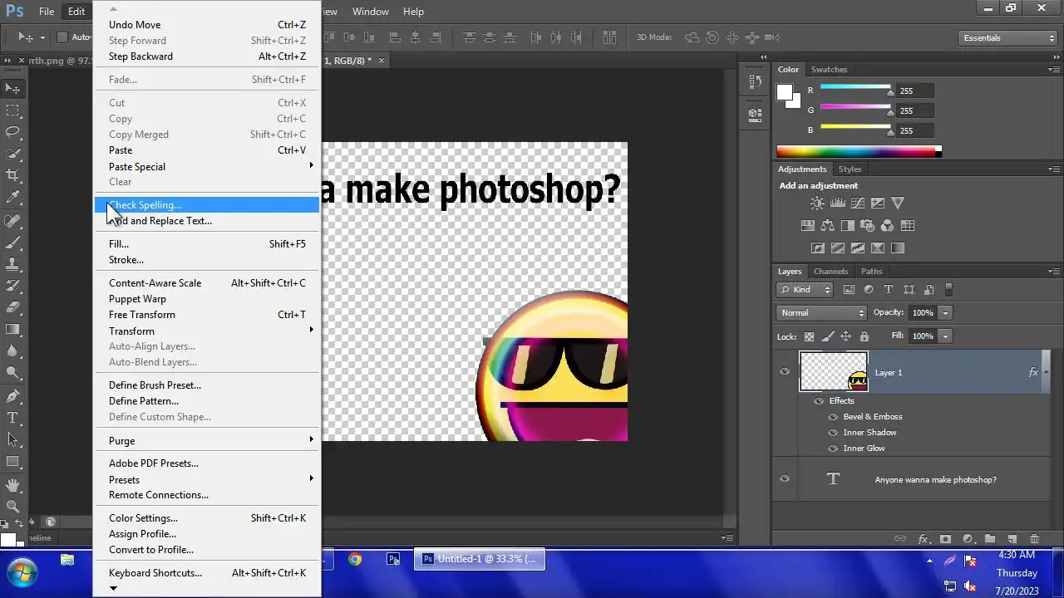Screen dimensions: 1064x598
Task: Hide the Inner Glow effect
Action: pos(833,448)
